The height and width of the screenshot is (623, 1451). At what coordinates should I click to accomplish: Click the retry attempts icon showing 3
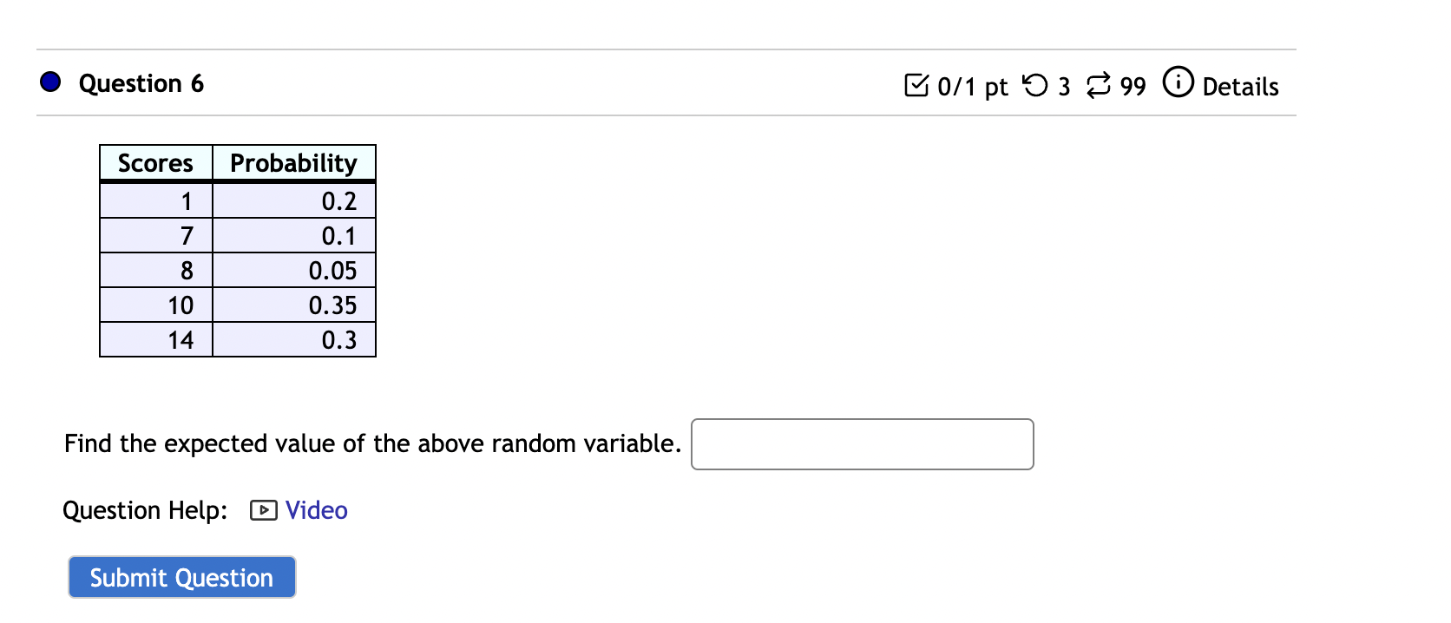(x=1037, y=84)
